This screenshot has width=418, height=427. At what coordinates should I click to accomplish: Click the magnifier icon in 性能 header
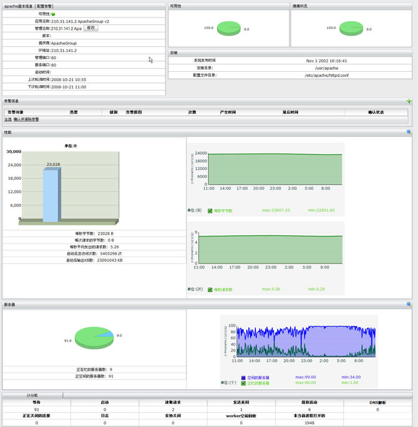409,132
